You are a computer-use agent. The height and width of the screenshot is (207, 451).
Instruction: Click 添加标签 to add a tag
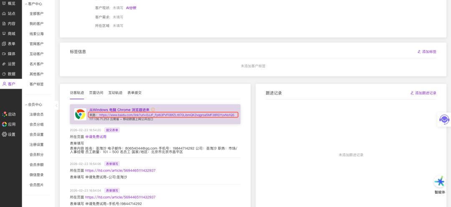tap(427, 52)
